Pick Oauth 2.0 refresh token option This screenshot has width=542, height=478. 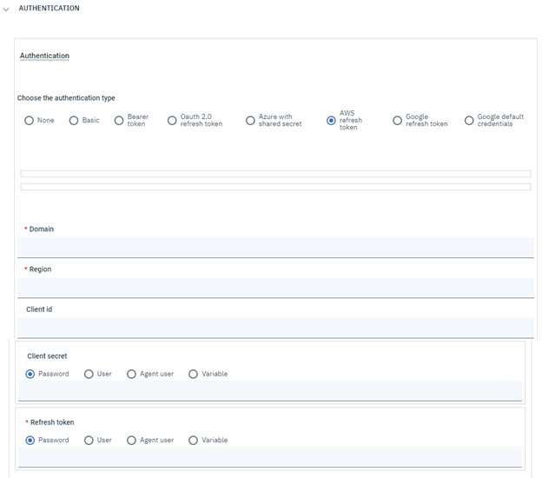coord(172,121)
